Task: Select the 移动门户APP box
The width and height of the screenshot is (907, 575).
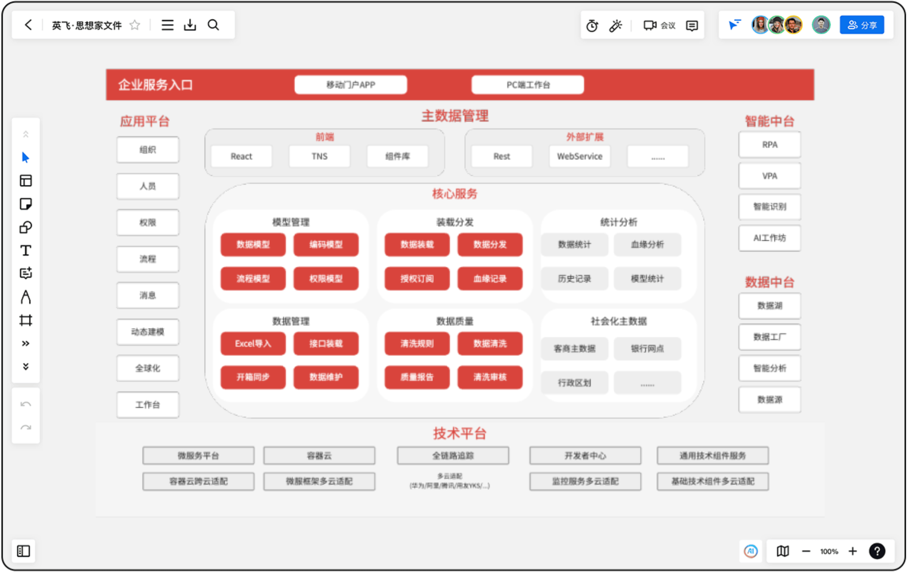Action: pos(351,85)
